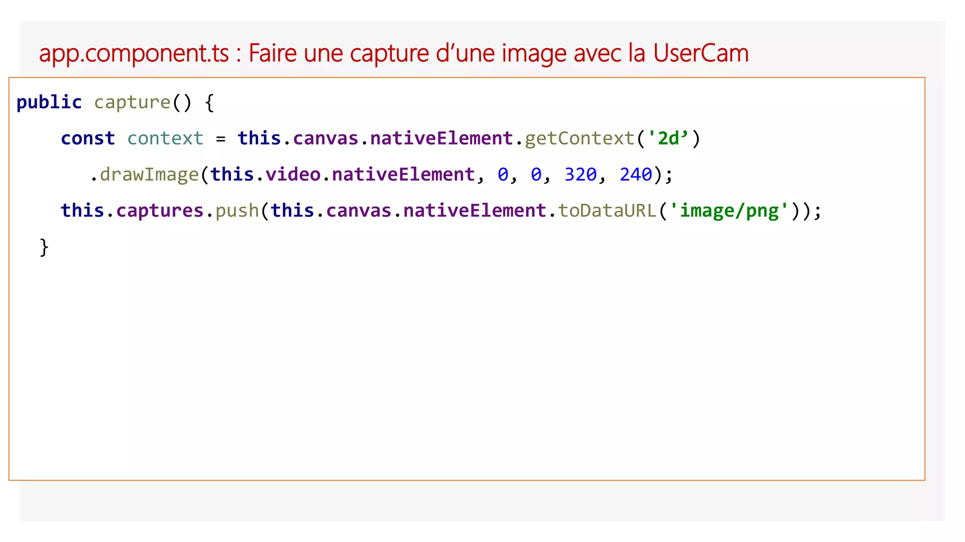Click 'drawImage' method call
Viewport: 965px width, 542px height.
(x=149, y=175)
